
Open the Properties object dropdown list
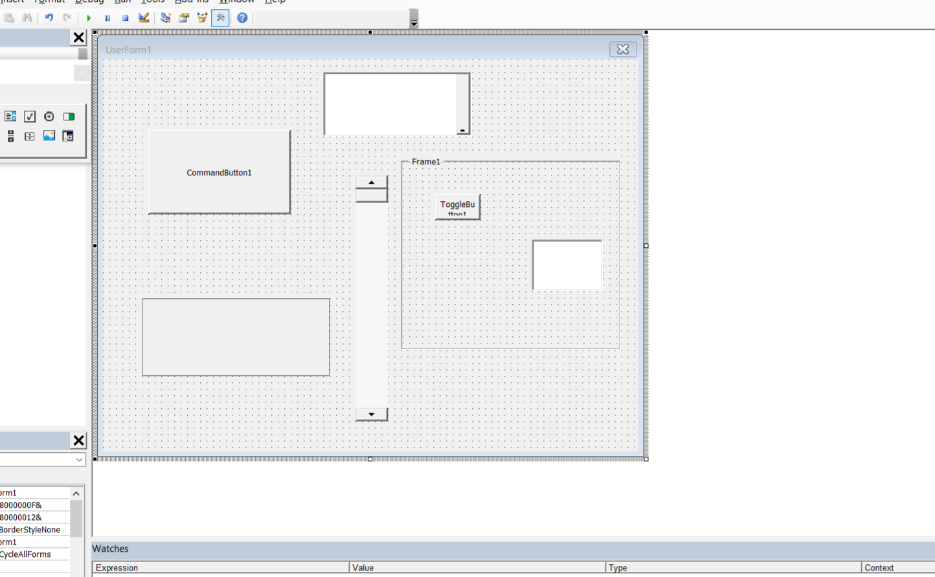[x=79, y=459]
